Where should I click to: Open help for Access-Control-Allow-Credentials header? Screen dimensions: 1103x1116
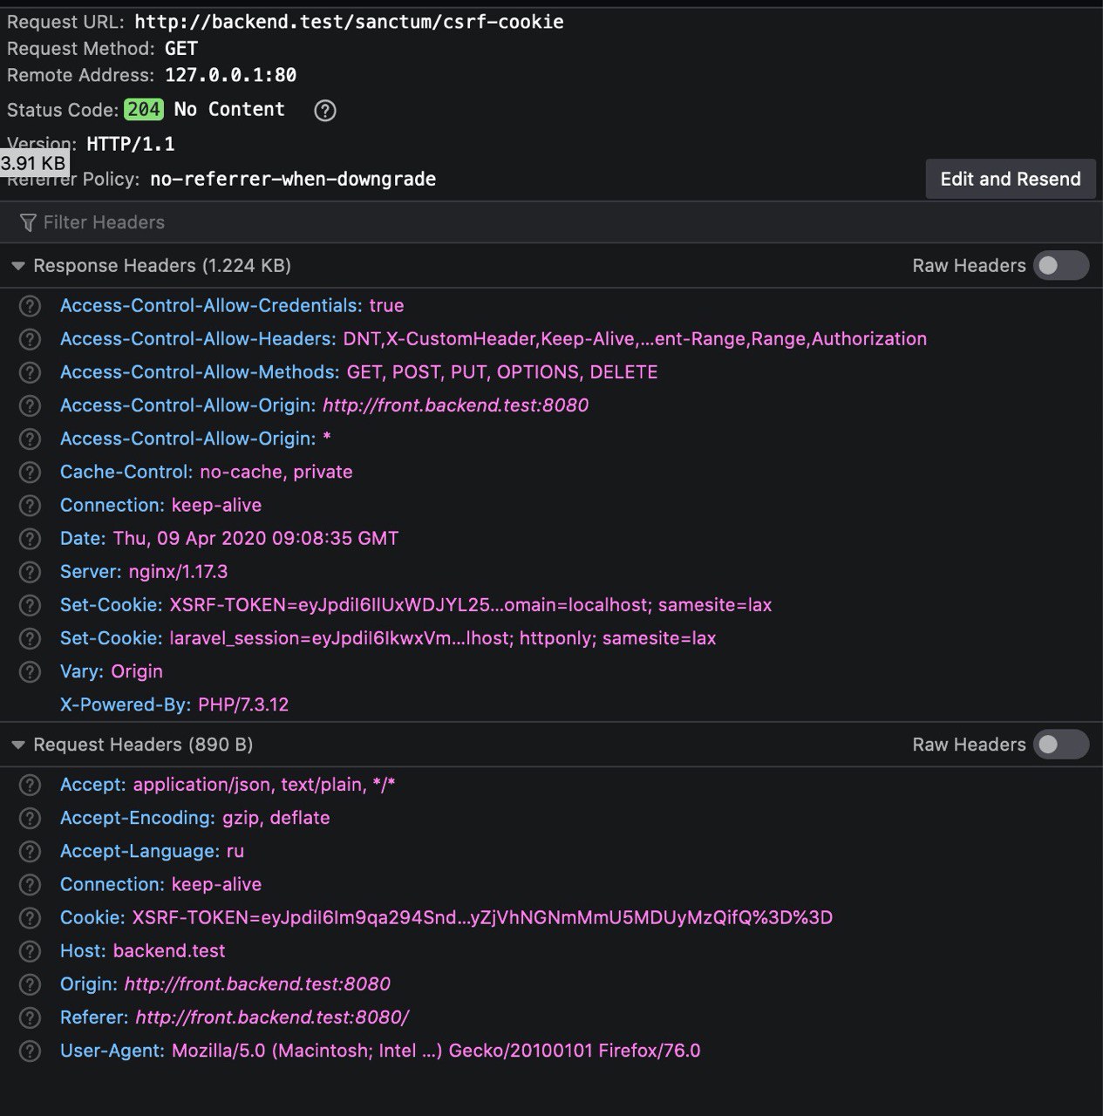[30, 306]
